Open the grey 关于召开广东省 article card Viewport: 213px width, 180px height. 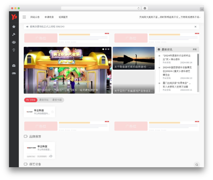point(134,82)
